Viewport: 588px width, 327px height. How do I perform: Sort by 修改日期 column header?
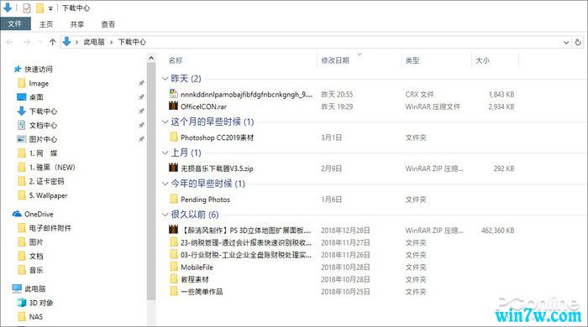pyautogui.click(x=335, y=60)
